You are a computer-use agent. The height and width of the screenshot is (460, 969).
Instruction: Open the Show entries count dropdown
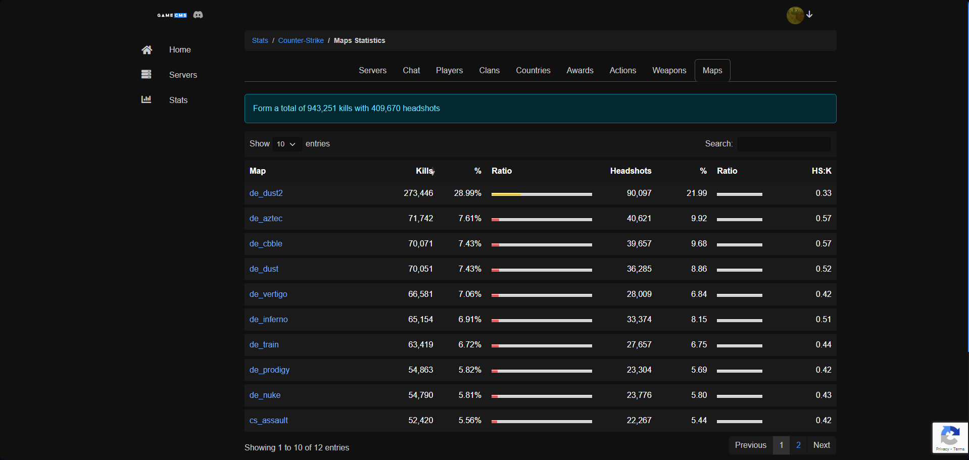[x=286, y=144]
